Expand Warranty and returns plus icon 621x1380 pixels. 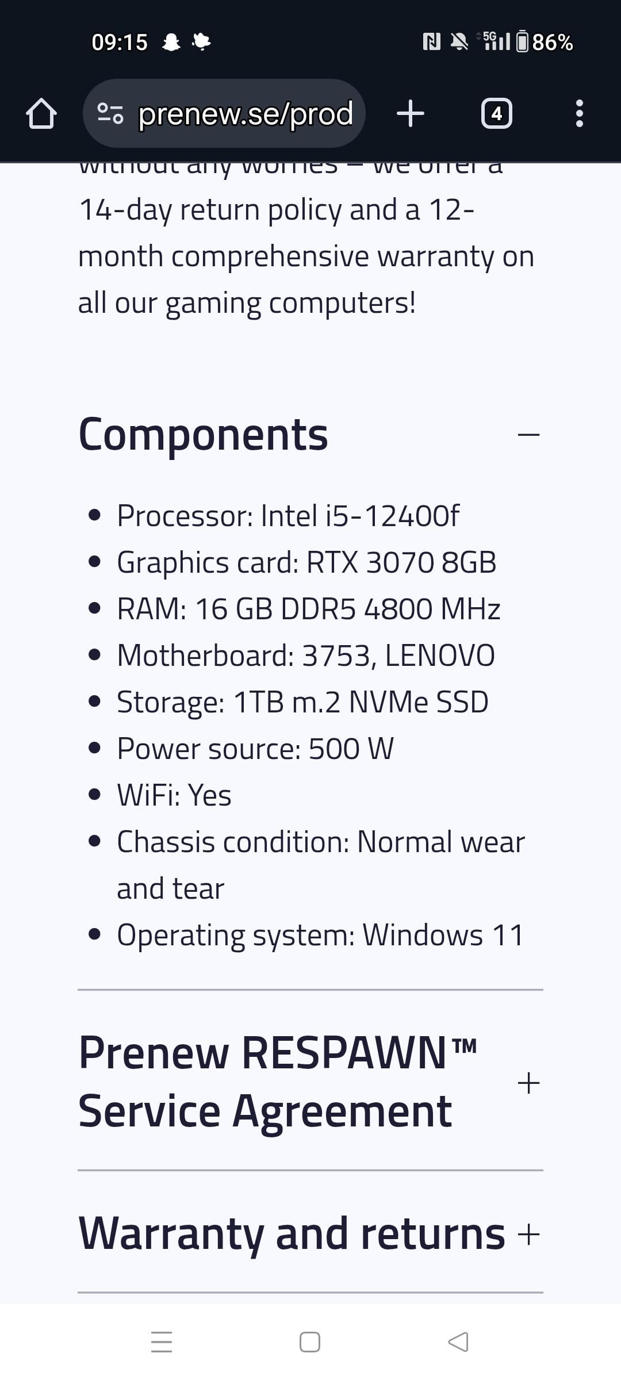click(528, 1235)
